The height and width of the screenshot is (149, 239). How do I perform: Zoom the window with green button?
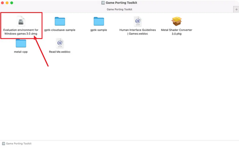coord(12,3)
